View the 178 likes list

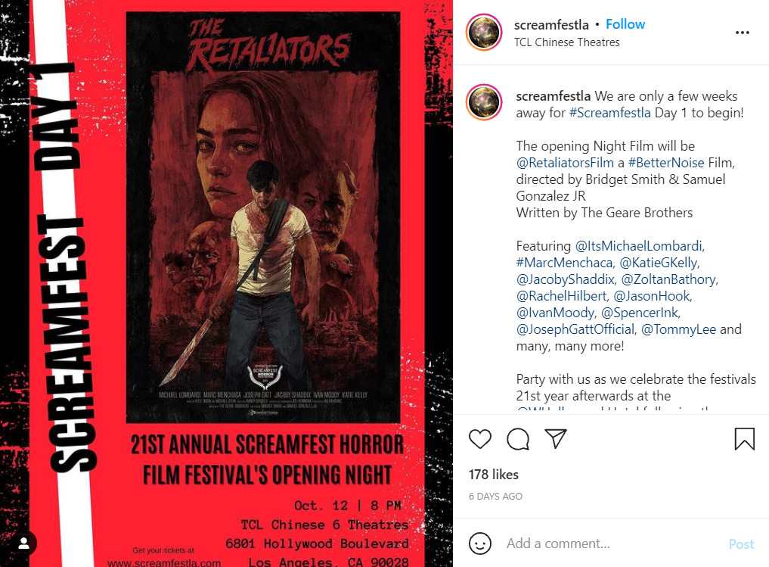click(493, 475)
